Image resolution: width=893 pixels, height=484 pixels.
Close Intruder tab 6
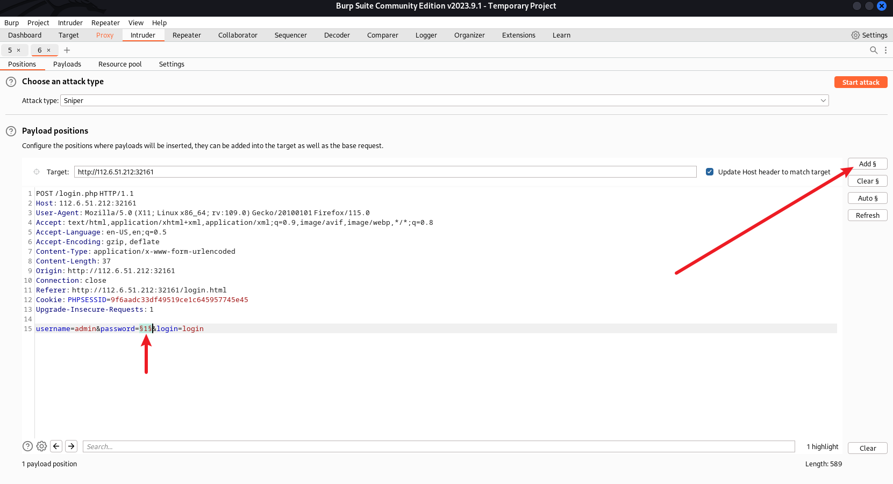48,50
